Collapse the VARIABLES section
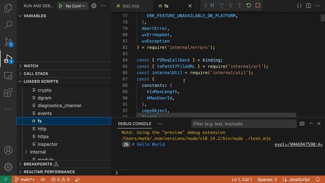 pyautogui.click(x=64, y=16)
